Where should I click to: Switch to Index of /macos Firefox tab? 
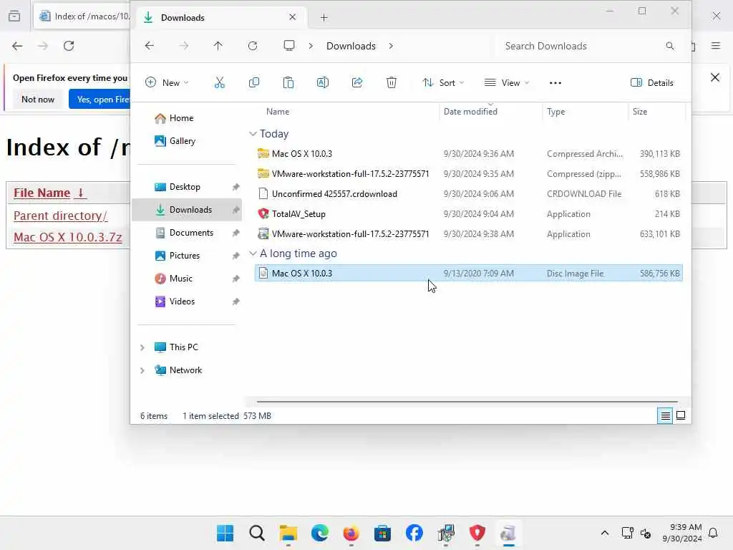tap(83, 16)
